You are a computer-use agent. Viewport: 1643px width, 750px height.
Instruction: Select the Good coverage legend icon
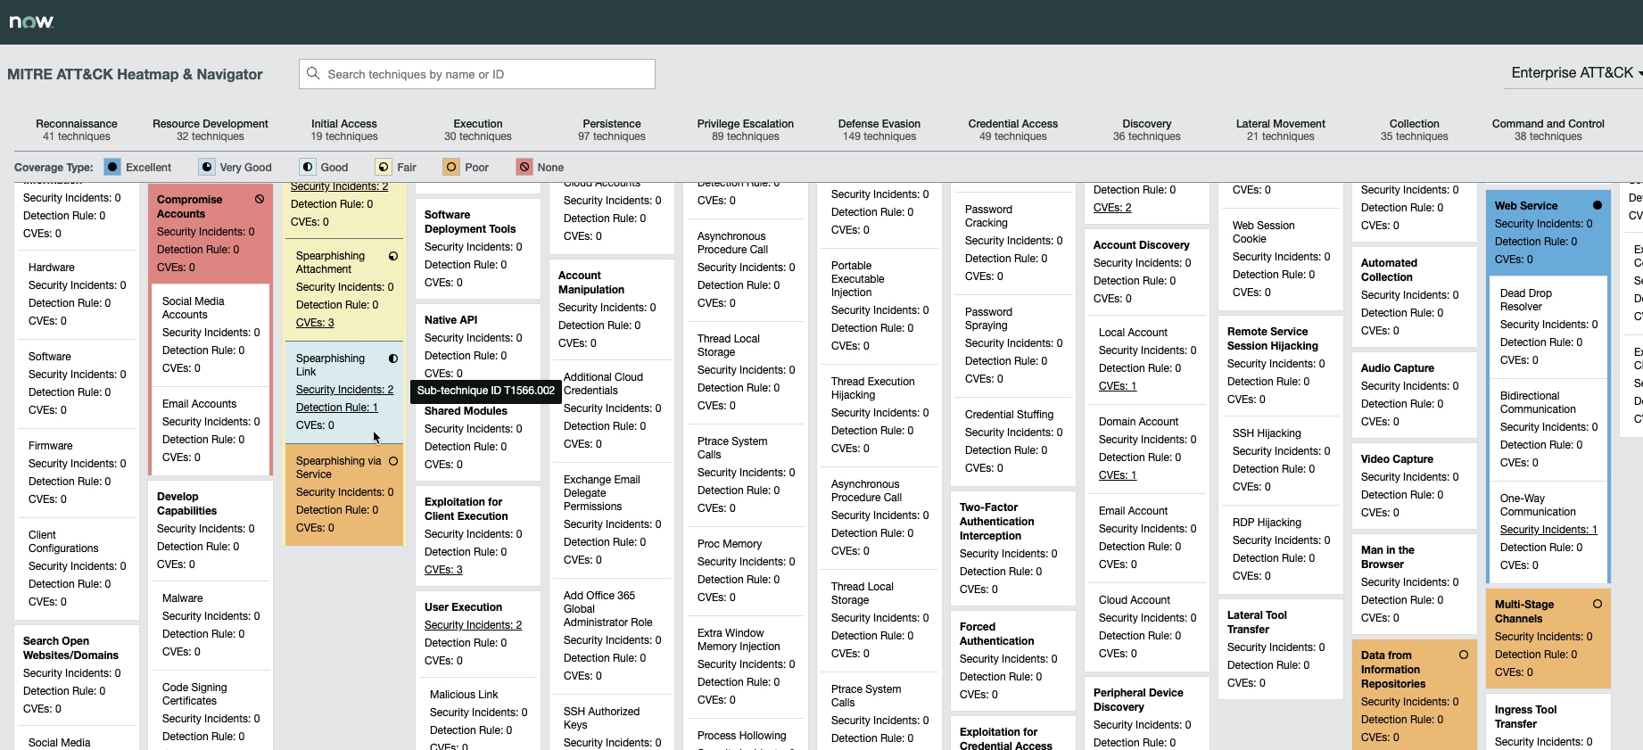[308, 167]
